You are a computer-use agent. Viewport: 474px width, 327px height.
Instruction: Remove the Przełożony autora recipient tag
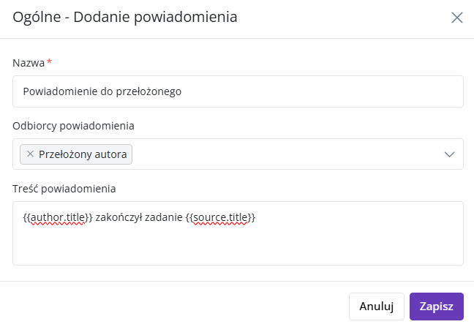tap(30, 154)
